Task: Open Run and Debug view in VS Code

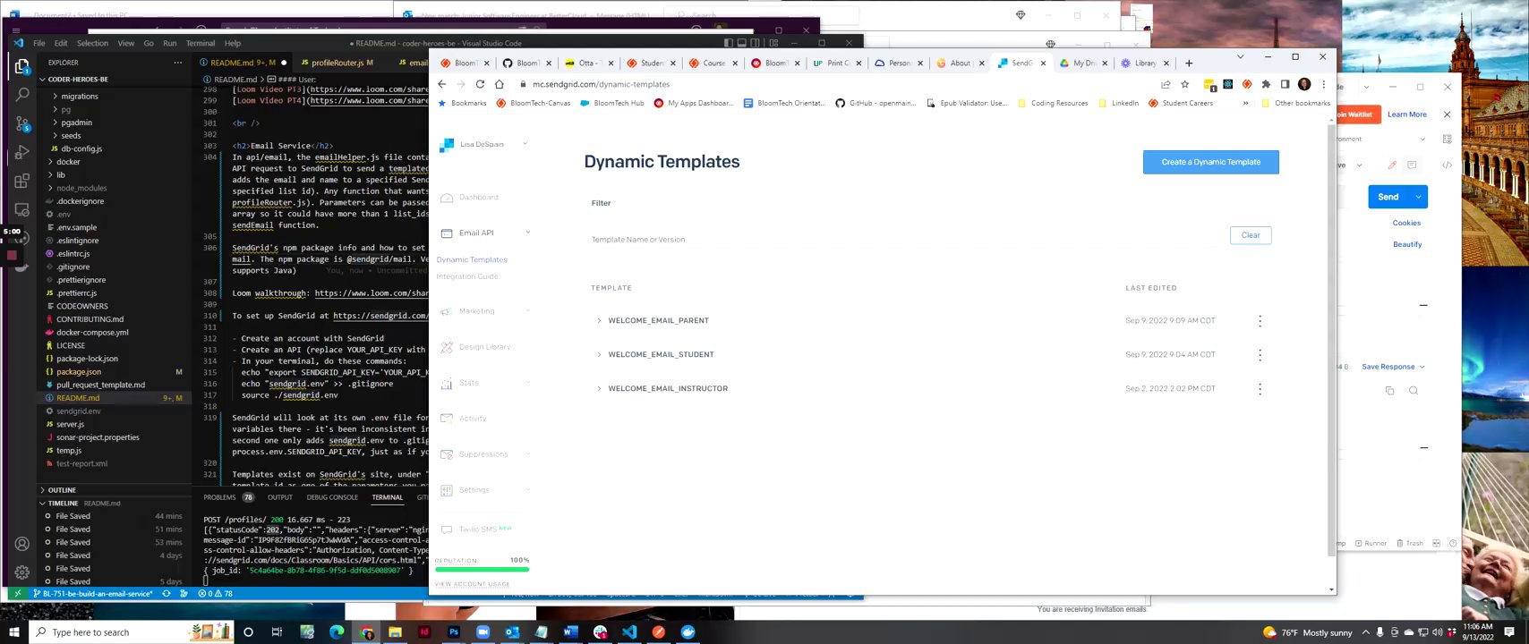Action: point(21,153)
